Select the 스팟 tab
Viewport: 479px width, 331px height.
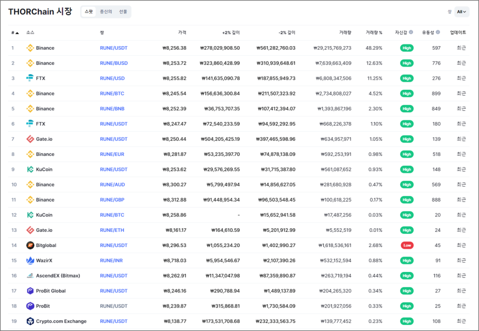point(89,11)
